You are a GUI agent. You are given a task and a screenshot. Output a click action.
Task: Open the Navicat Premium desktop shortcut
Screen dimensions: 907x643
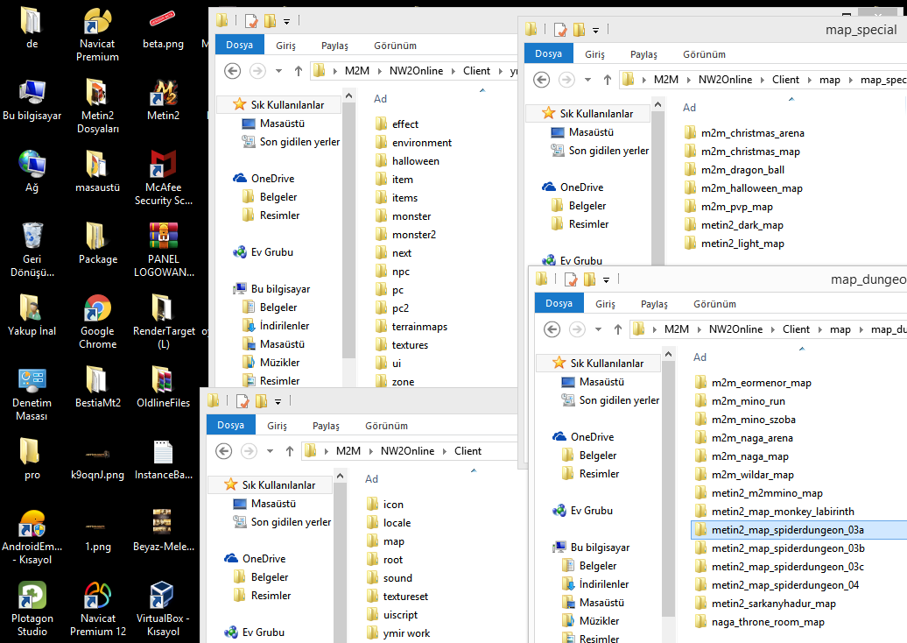97,35
